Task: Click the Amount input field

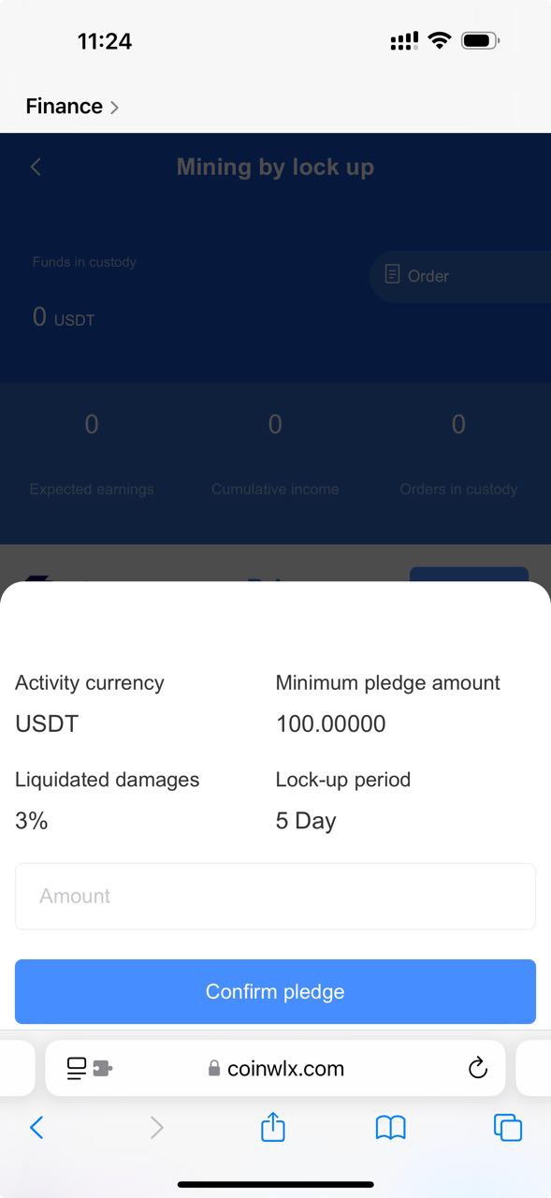Action: pyautogui.click(x=275, y=896)
